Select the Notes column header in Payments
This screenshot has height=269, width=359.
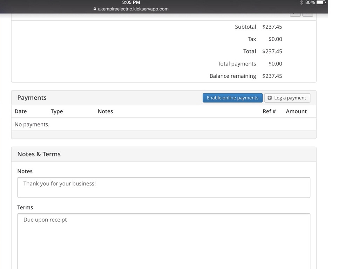tap(105, 111)
